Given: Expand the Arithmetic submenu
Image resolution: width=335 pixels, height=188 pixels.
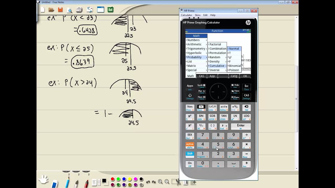Looking at the screenshot, I should (196, 44).
